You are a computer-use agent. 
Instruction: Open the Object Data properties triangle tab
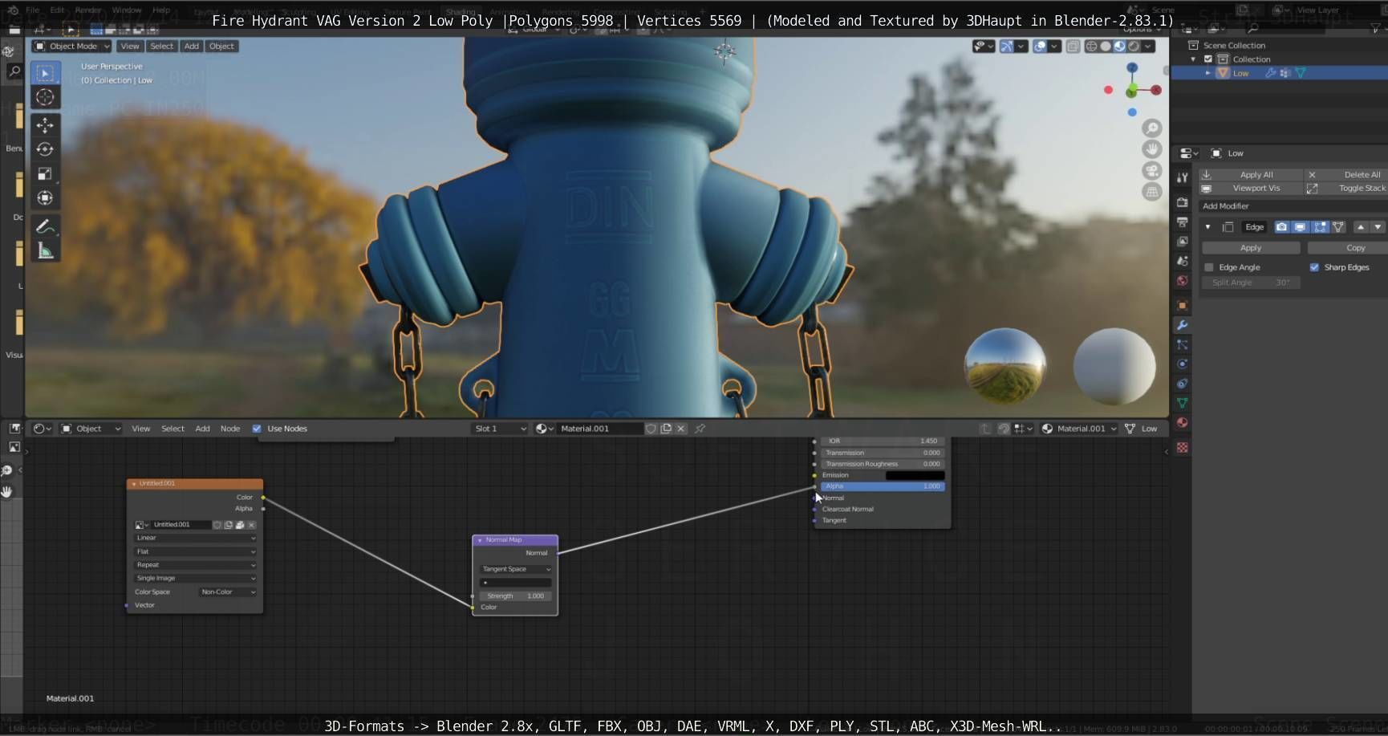(x=1182, y=403)
